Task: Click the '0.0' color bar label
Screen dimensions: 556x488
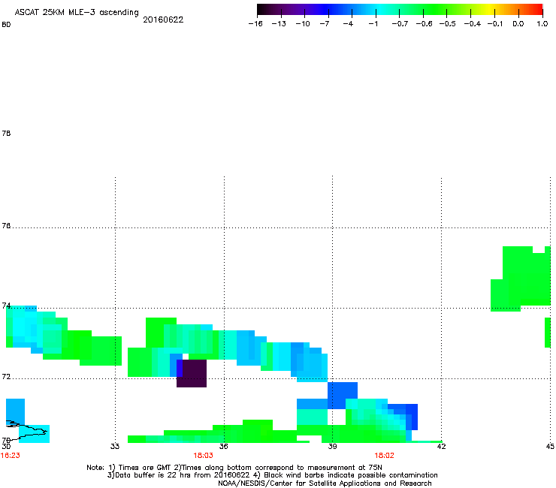Action: coord(518,24)
